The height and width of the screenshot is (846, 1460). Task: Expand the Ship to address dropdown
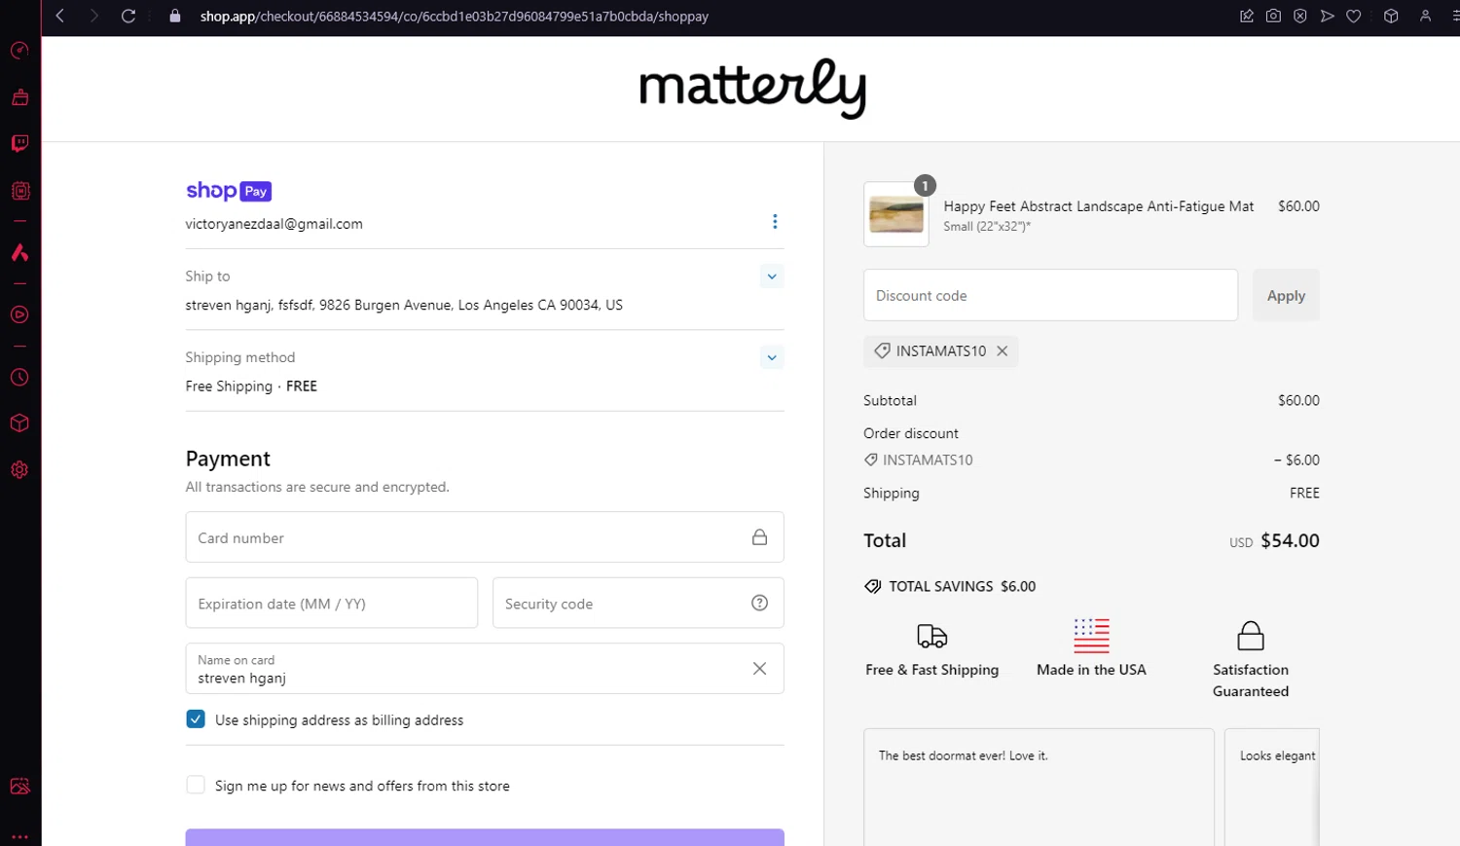point(772,276)
